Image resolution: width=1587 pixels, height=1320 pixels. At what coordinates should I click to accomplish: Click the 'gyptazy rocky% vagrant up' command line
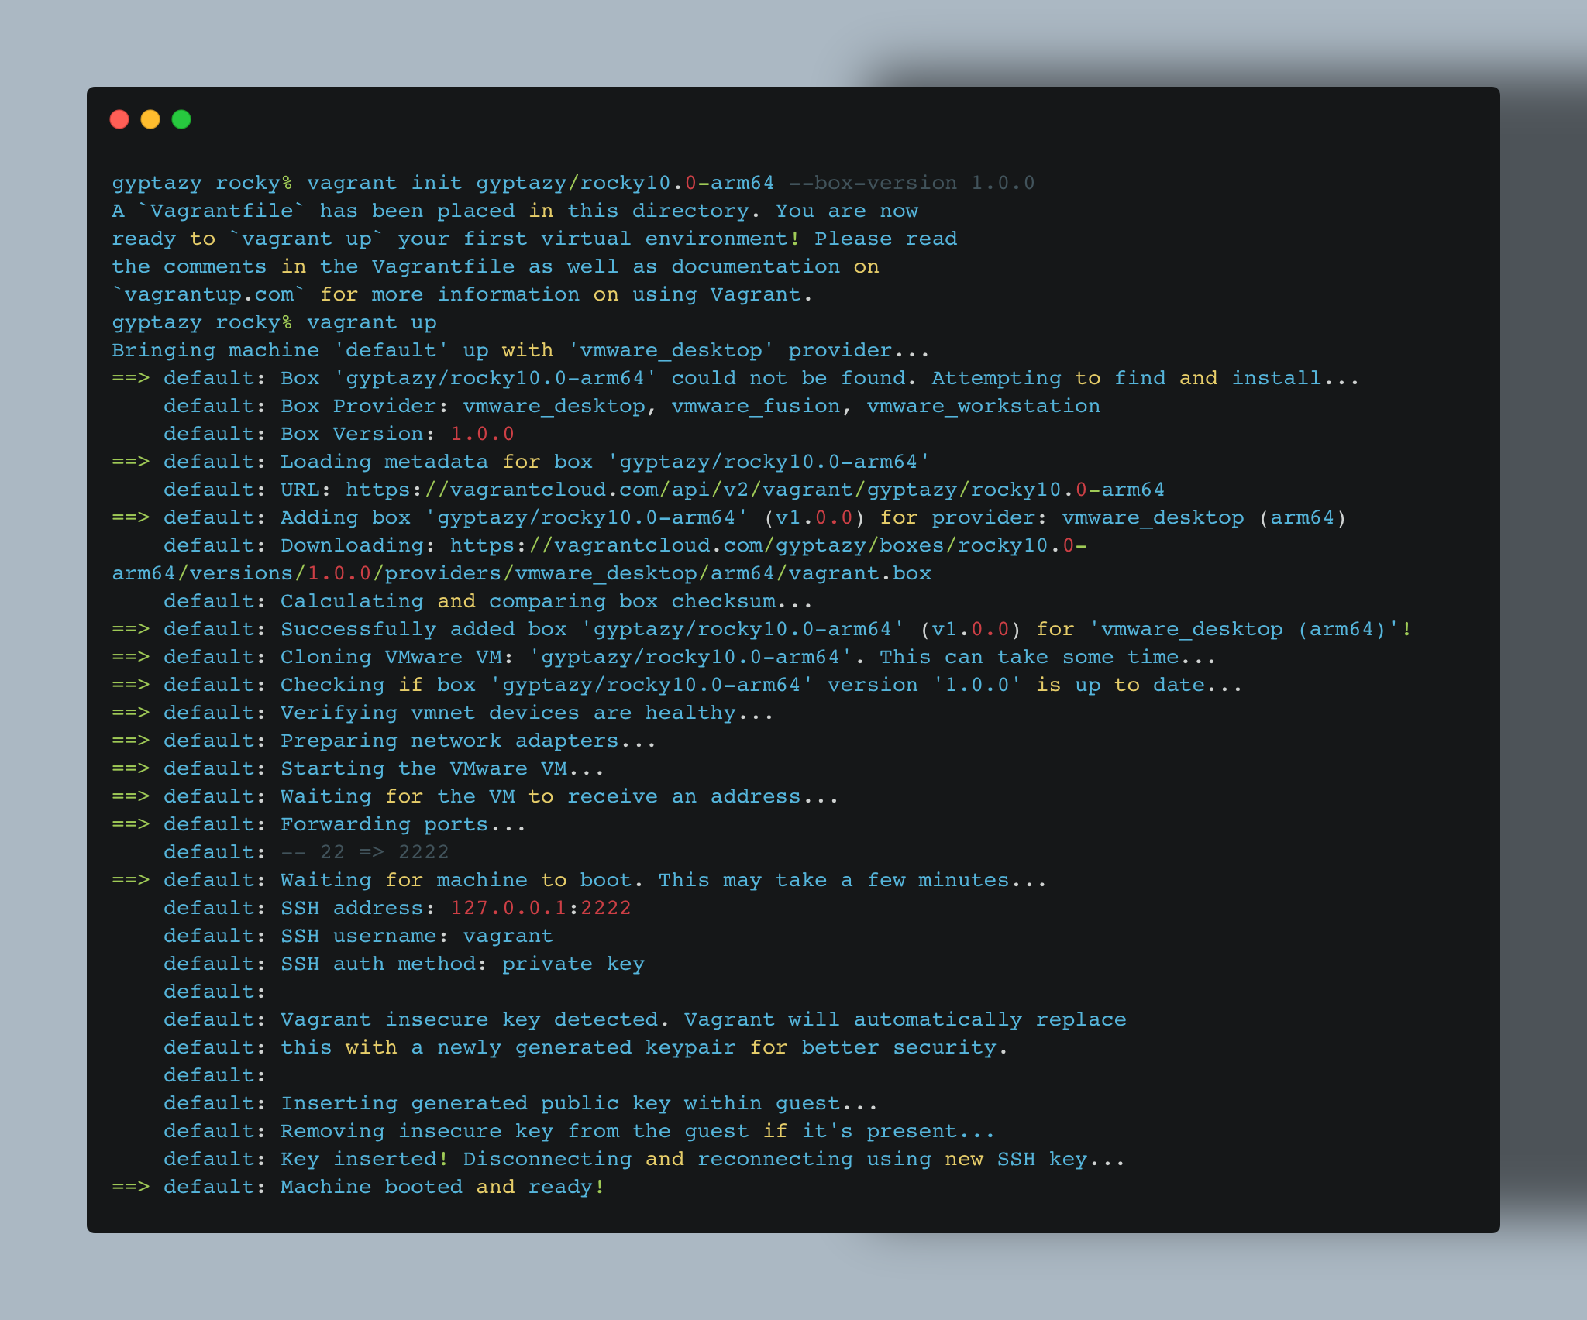[x=274, y=323]
